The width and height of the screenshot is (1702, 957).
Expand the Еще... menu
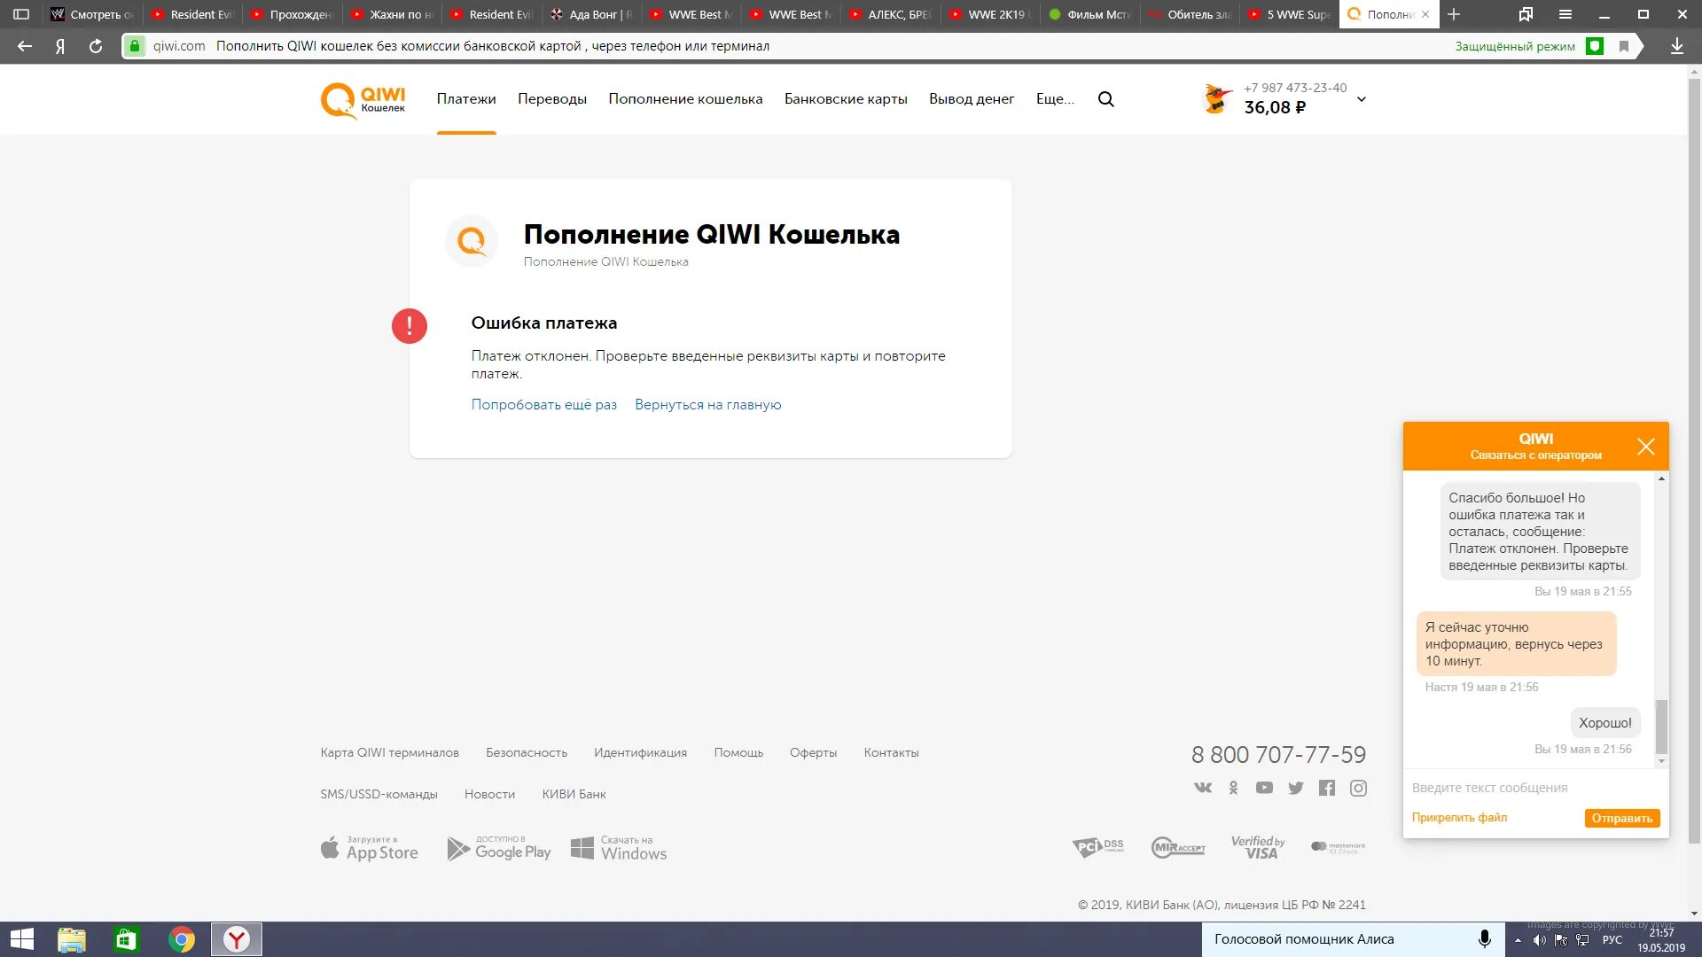pyautogui.click(x=1055, y=99)
